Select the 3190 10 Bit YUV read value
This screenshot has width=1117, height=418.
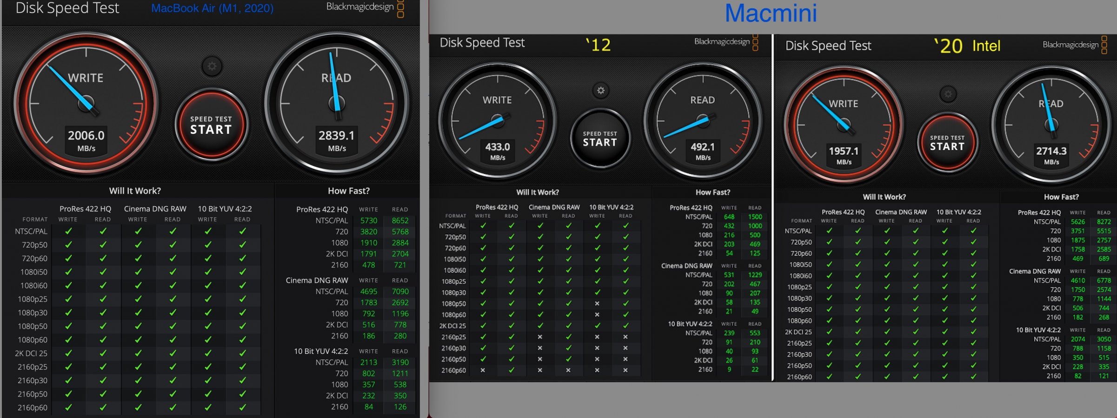point(400,362)
